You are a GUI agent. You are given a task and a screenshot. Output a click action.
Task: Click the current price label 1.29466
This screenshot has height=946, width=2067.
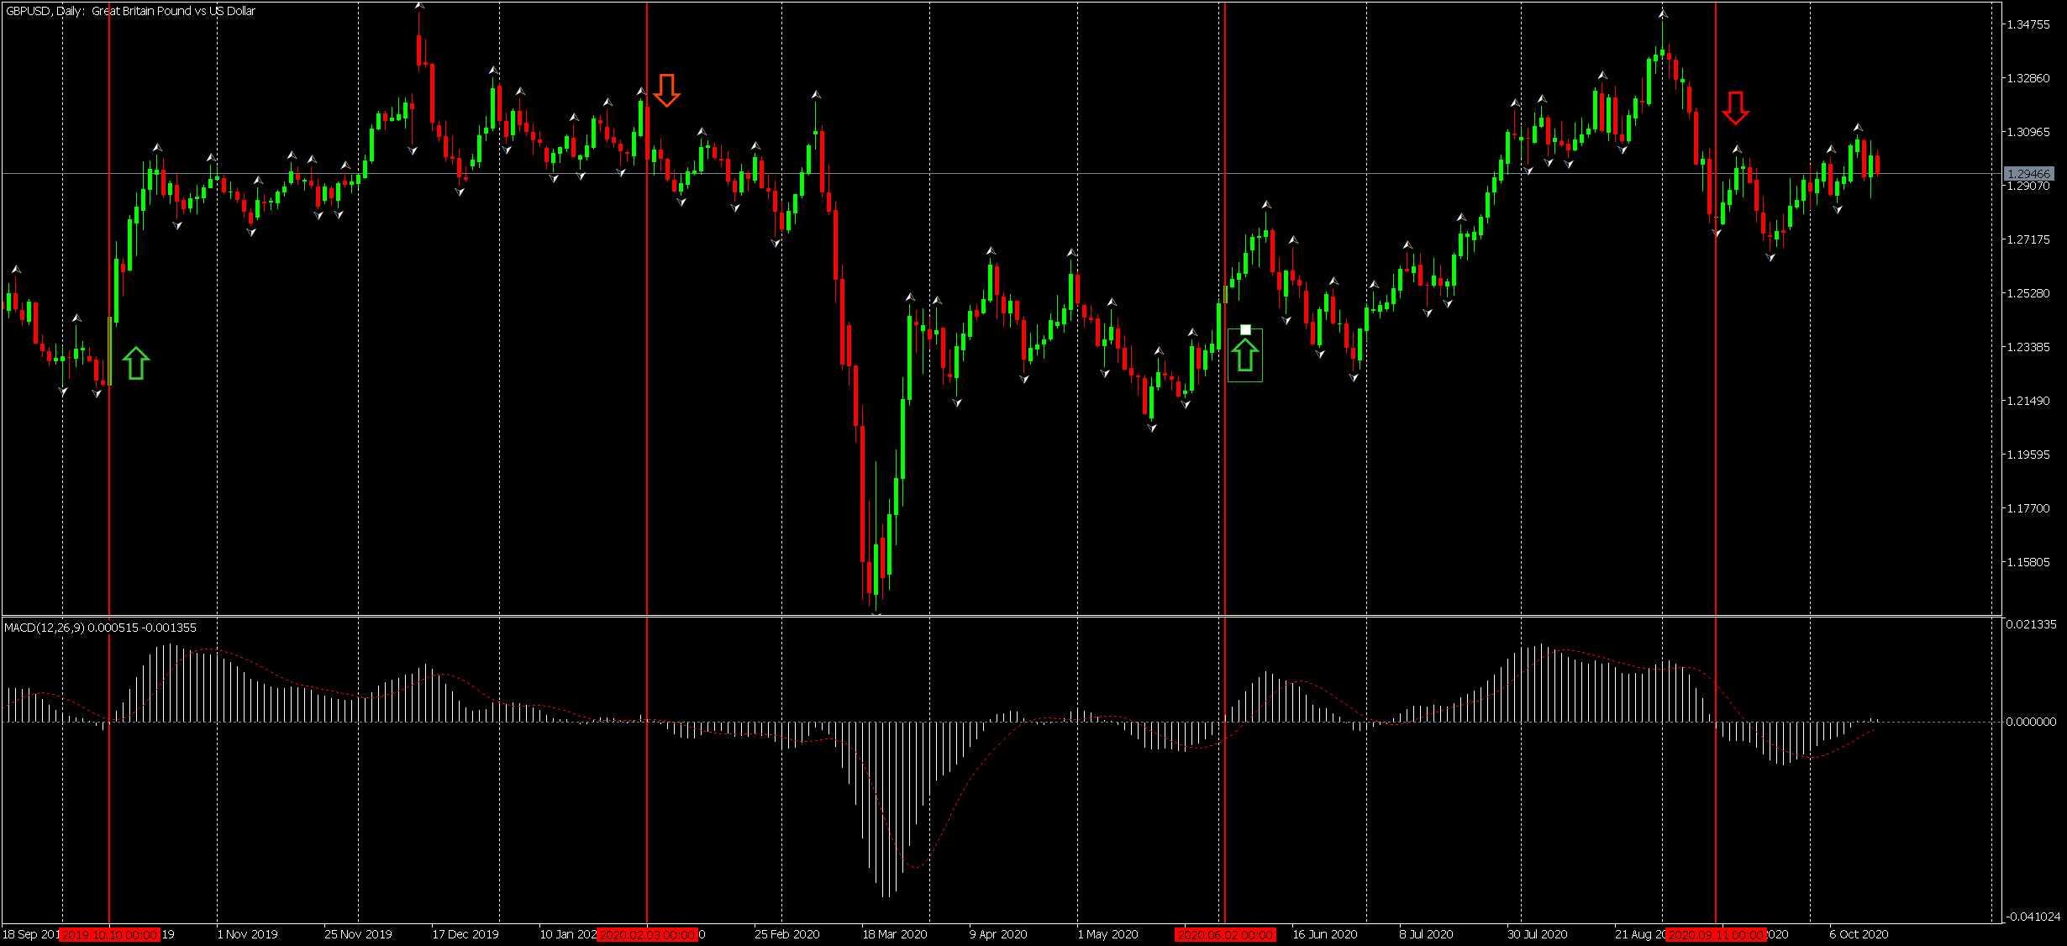pos(2029,174)
